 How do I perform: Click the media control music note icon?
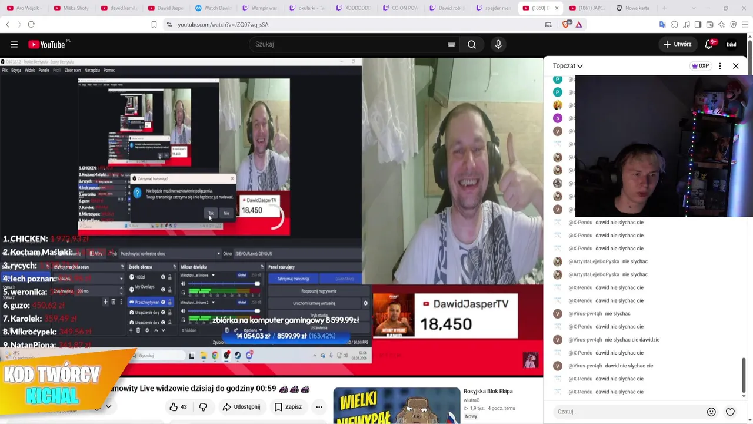pyautogui.click(x=686, y=24)
